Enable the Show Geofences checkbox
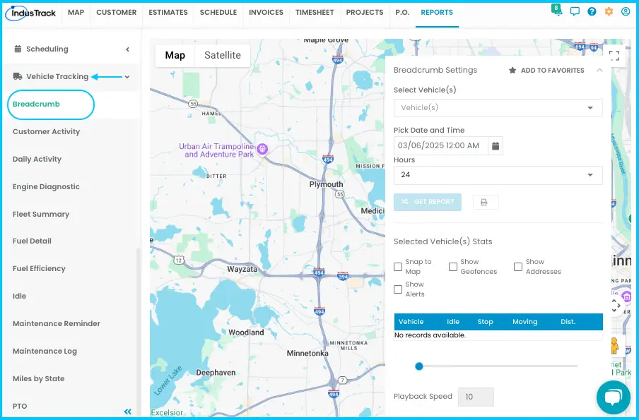 [x=453, y=267]
